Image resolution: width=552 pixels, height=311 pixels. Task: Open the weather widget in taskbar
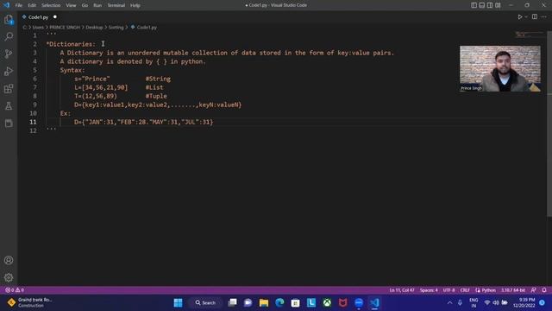[30, 302]
